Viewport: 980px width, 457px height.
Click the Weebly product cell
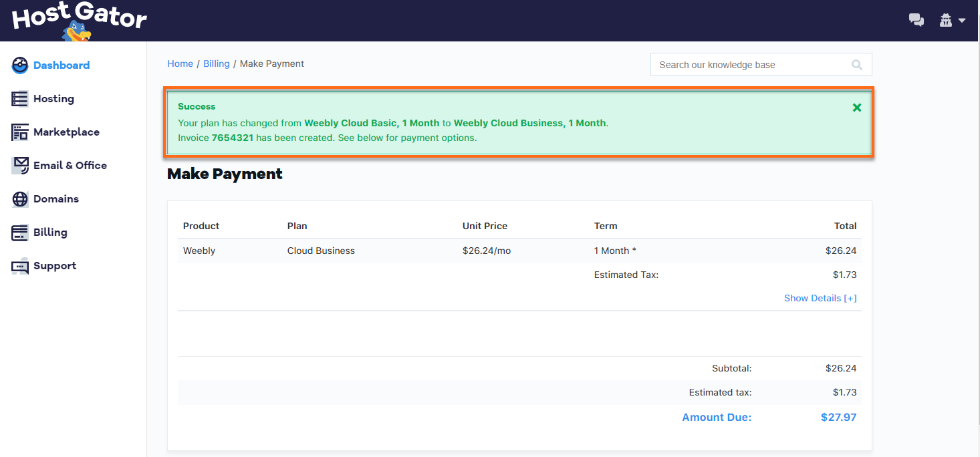[199, 251]
